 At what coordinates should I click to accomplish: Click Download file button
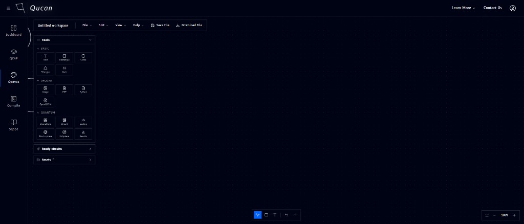[189, 26]
